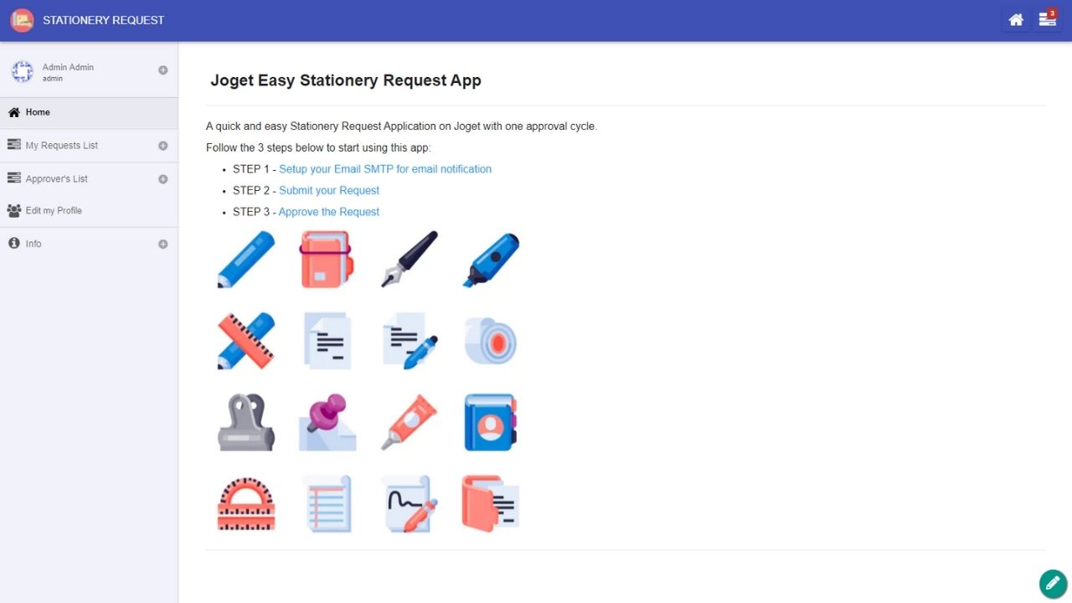The height and width of the screenshot is (603, 1072).
Task: Expand the Info section plus icon
Action: [163, 245]
